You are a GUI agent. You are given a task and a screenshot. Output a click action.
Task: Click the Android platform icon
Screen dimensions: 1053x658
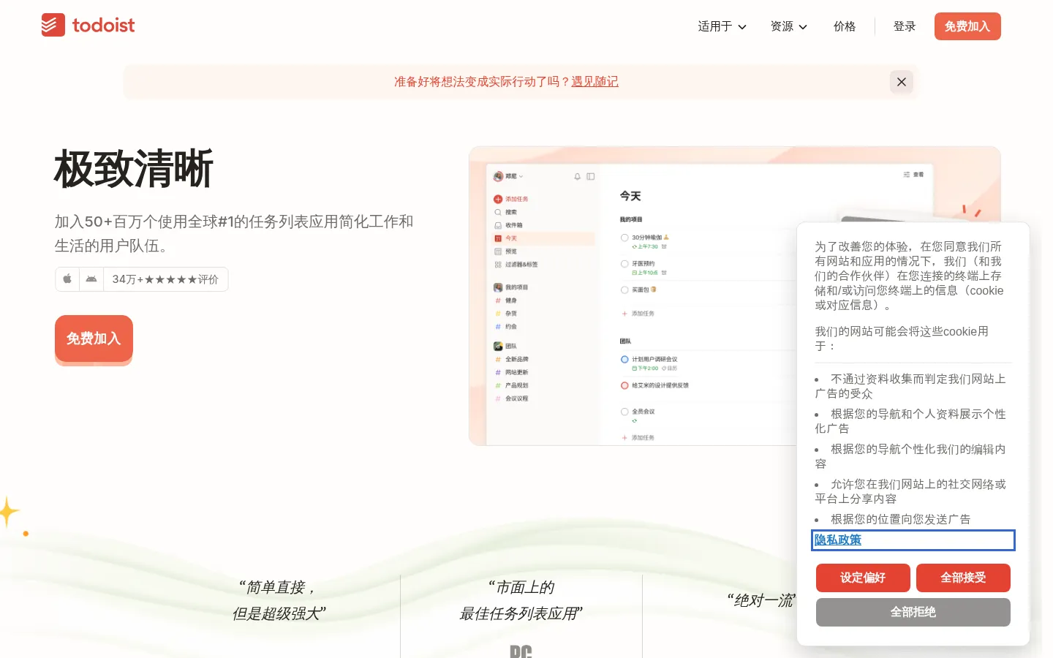click(91, 279)
